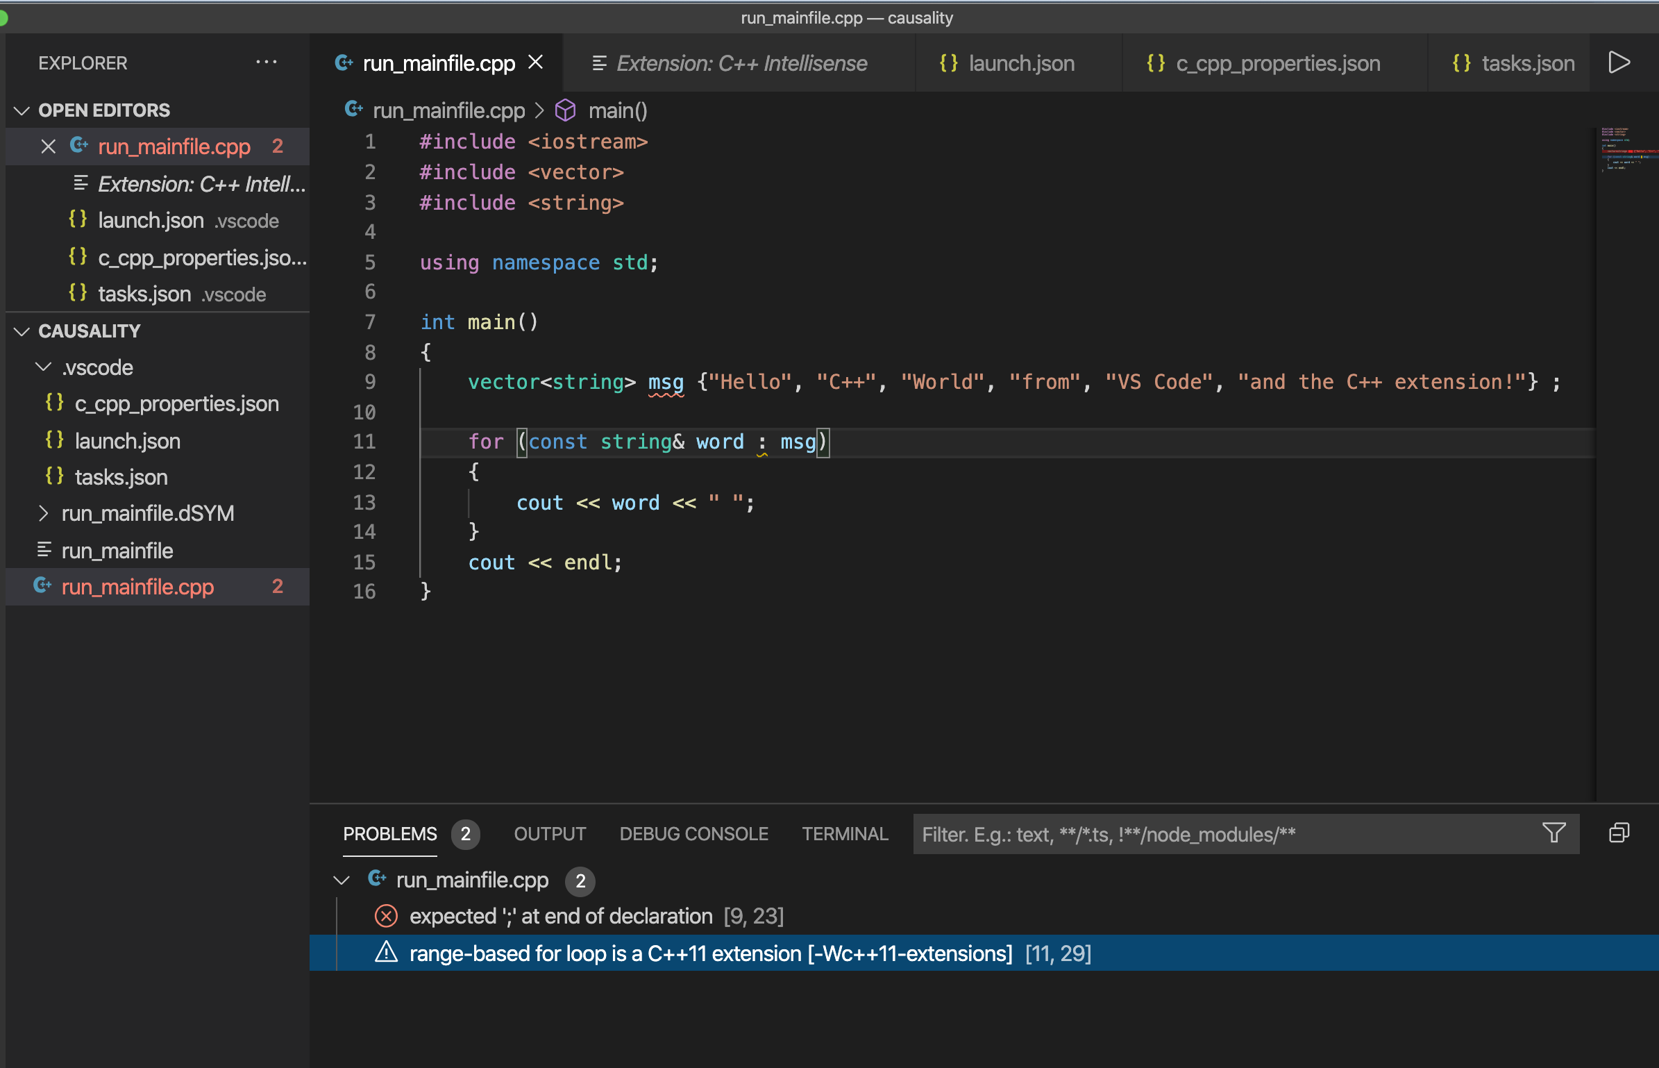This screenshot has height=1068, width=1659.
Task: Switch to the OUTPUT panel tab
Action: pos(550,833)
